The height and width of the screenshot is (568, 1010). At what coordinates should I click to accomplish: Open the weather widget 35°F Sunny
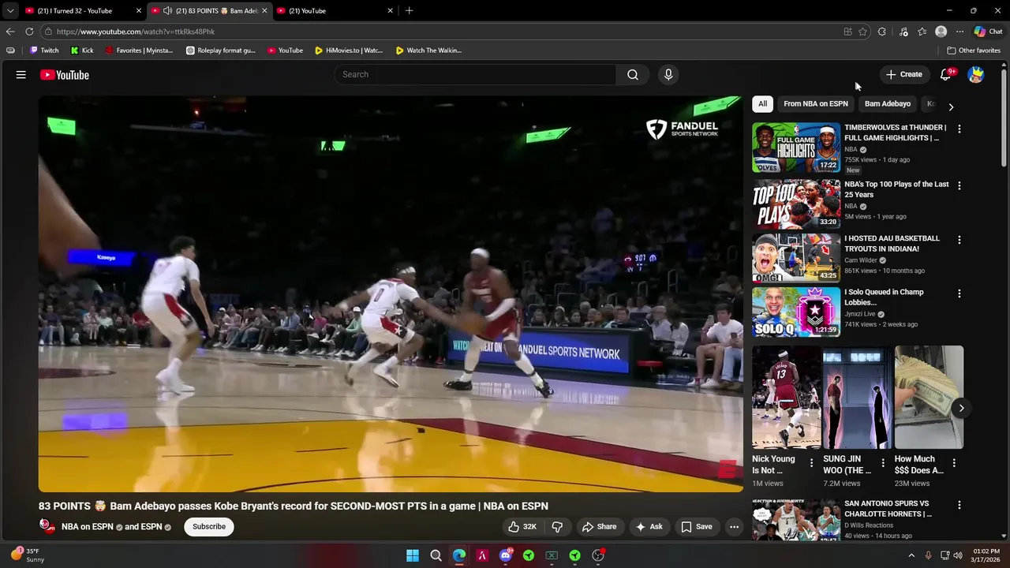point(27,555)
